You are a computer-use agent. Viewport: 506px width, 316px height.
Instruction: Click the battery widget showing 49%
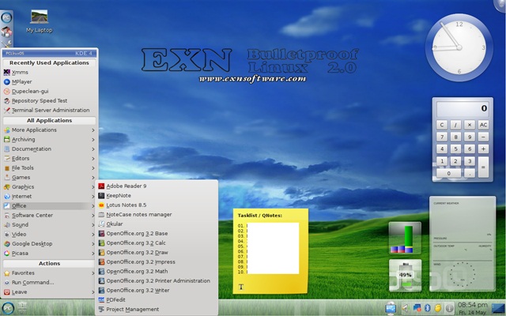point(405,275)
